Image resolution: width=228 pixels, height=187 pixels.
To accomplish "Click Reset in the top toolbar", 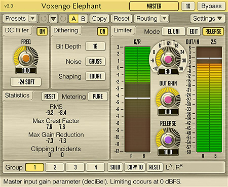I will (x=122, y=19).
